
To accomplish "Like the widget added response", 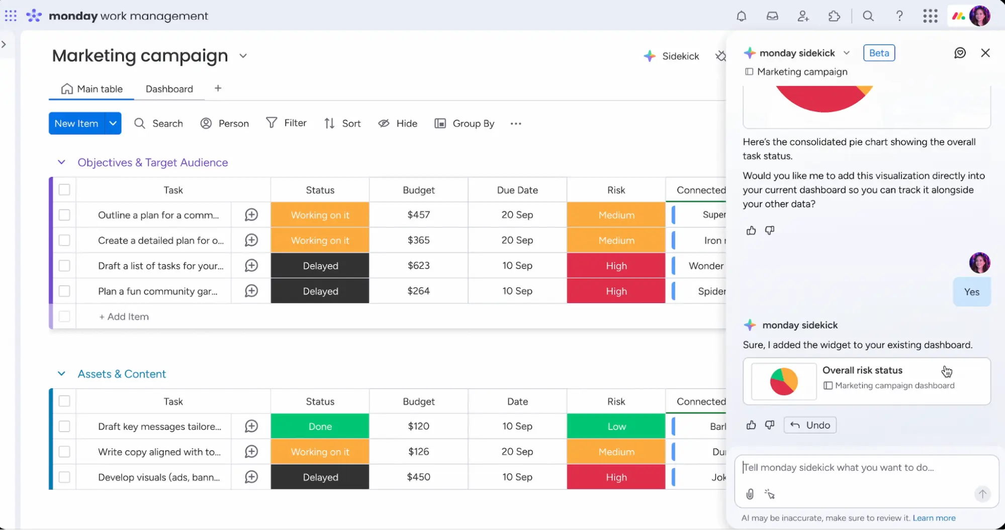I will [751, 425].
